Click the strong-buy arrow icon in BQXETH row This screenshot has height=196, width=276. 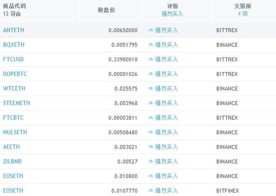pos(151,45)
